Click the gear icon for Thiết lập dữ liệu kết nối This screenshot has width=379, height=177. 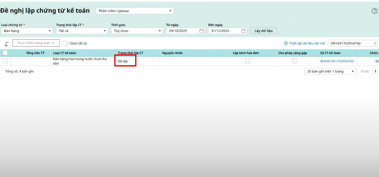286,43
